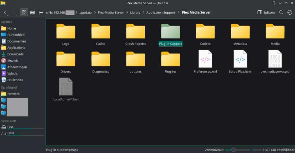Click the Splitsen split view button
Viewport: 295px width, 153px height.
coord(266,13)
